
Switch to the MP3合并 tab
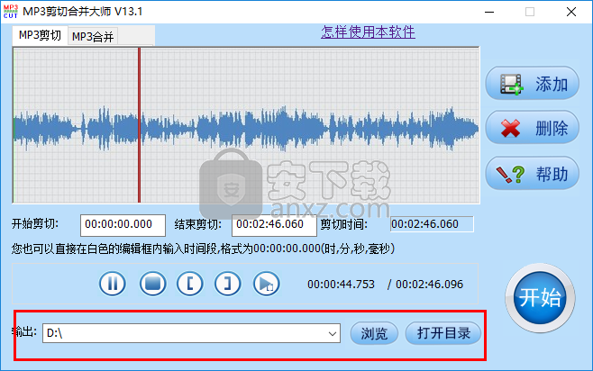(93, 37)
